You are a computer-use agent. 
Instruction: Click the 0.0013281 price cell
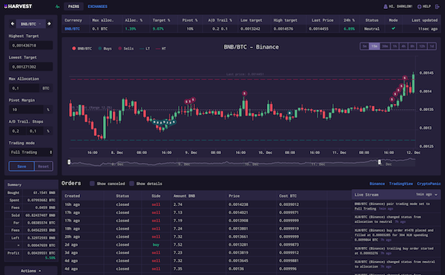238,245
